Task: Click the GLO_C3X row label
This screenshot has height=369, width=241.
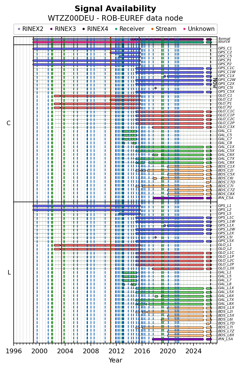Action: 226,127
